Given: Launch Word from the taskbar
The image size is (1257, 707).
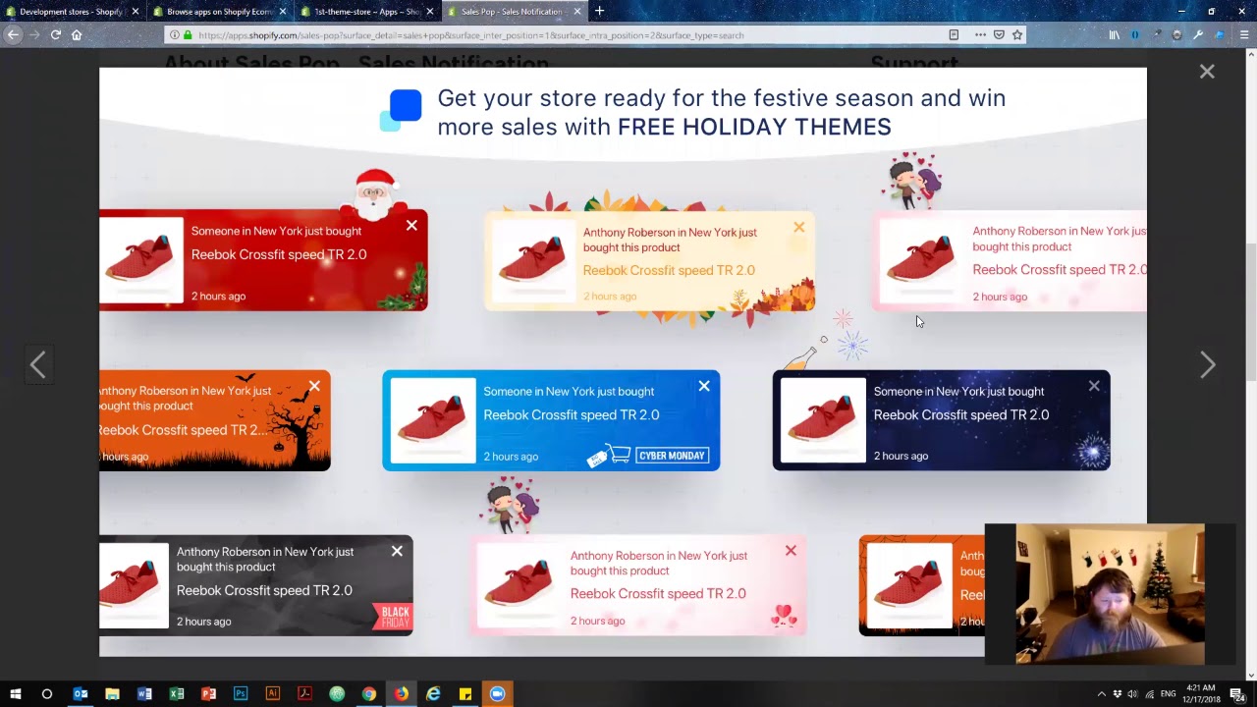Looking at the screenshot, I should point(144,694).
